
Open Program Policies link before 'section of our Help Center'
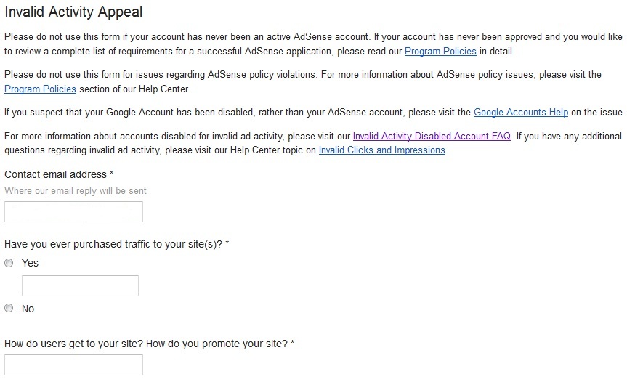(x=40, y=89)
